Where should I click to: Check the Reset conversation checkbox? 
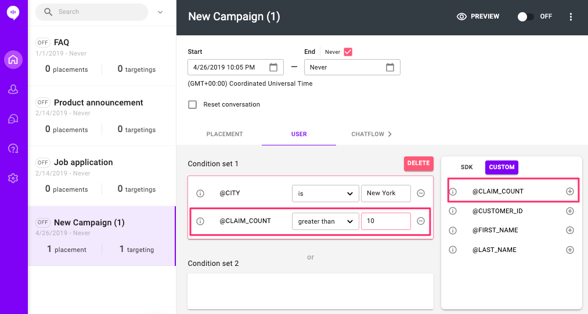click(x=192, y=104)
